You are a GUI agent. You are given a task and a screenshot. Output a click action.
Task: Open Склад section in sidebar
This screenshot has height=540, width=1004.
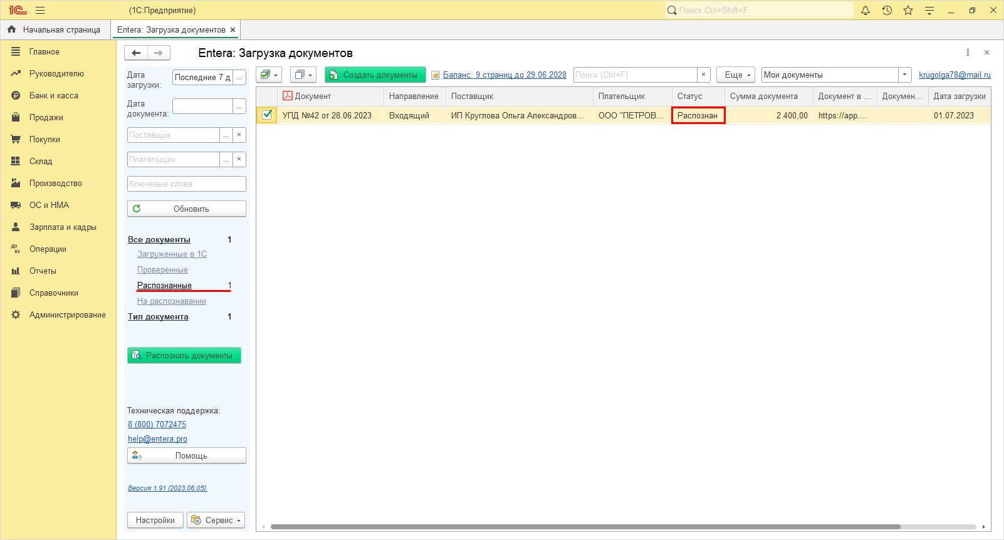58,162
